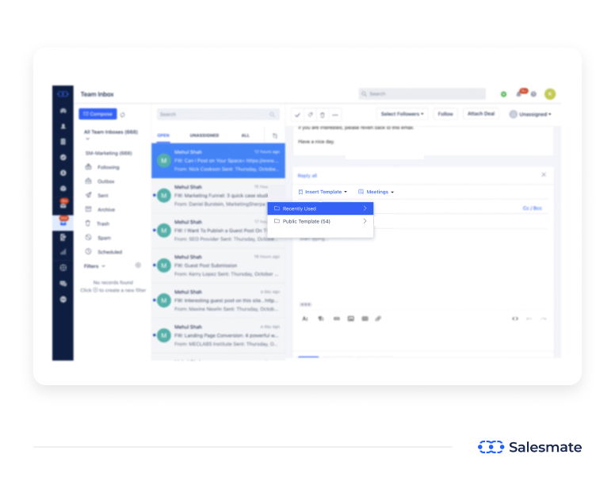Mark conversation done with checkmark icon

point(298,115)
